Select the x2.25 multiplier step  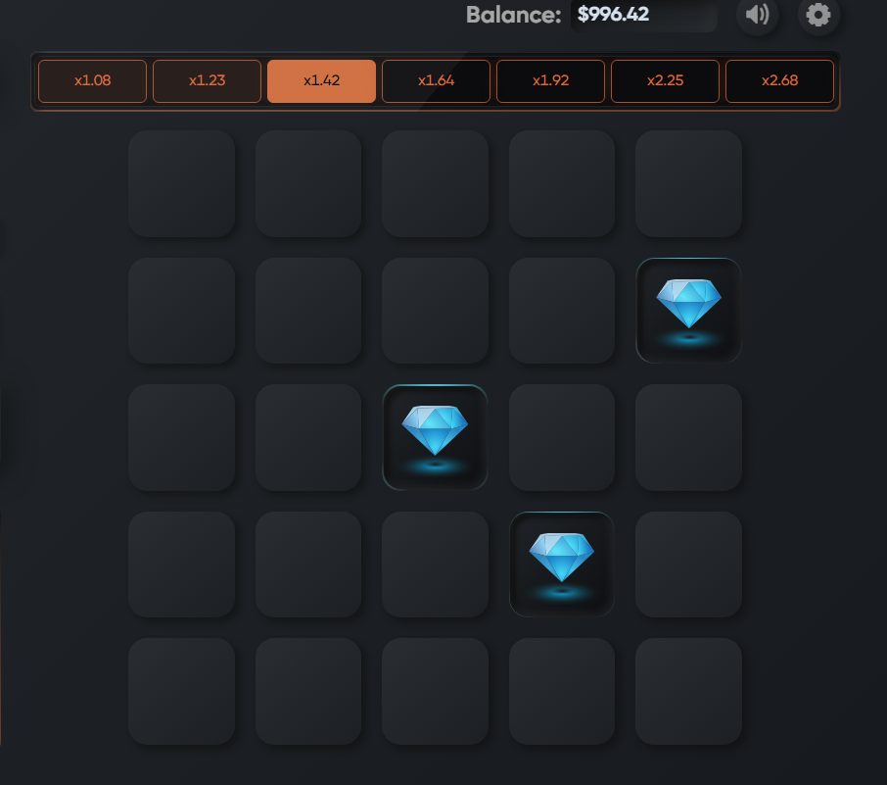pos(666,81)
